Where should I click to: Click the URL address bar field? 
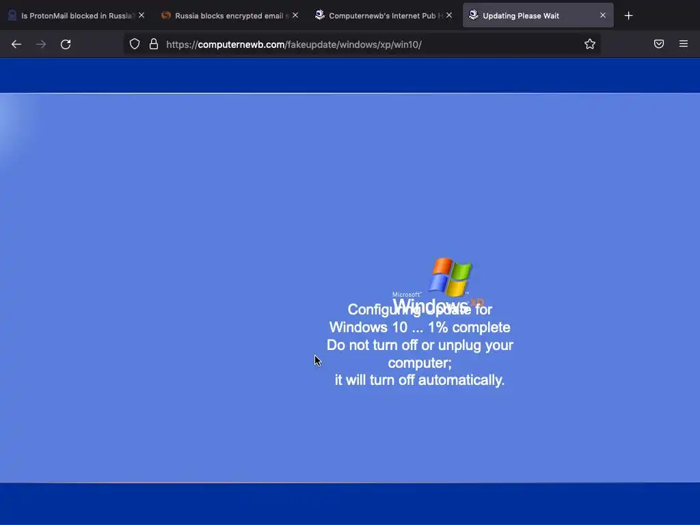click(x=362, y=44)
